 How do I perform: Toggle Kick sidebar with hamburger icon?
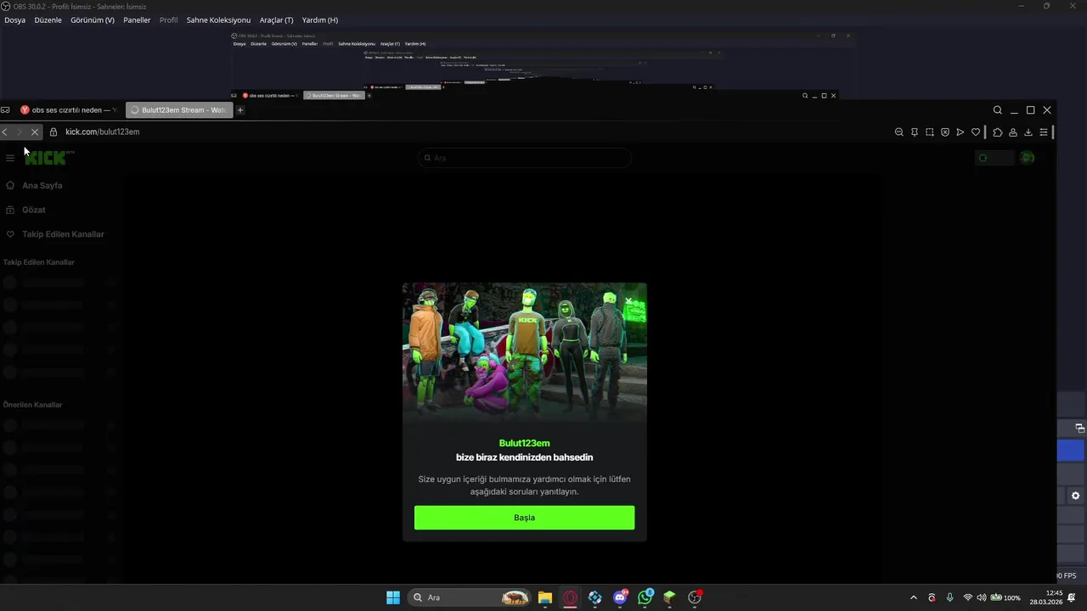pos(10,158)
